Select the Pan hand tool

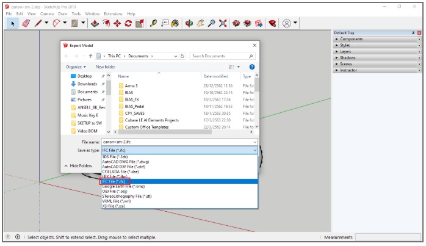[201, 24]
